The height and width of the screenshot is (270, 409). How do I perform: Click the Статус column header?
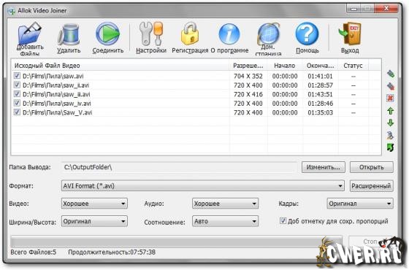[353, 66]
